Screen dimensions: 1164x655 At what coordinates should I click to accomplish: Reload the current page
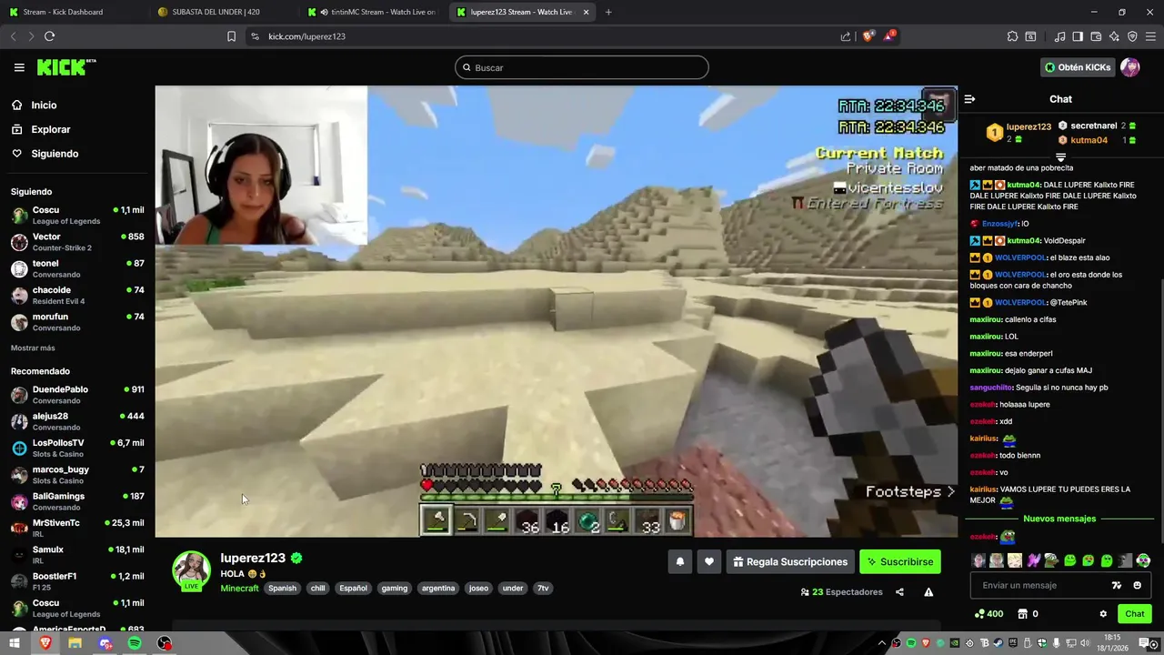pyautogui.click(x=49, y=36)
